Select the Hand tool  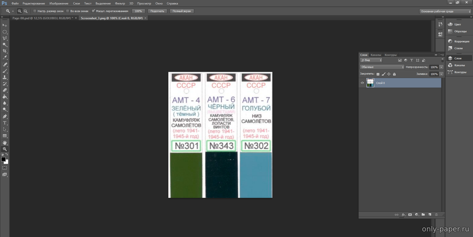pyautogui.click(x=5, y=142)
